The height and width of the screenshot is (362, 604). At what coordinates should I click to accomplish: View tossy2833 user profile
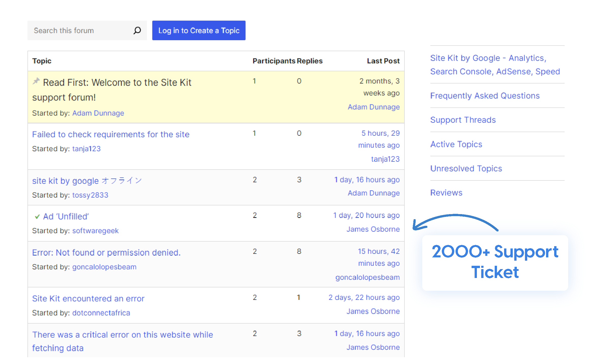(x=90, y=195)
